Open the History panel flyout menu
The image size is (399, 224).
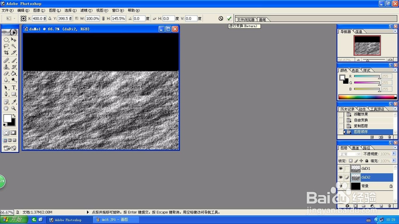click(x=395, y=109)
